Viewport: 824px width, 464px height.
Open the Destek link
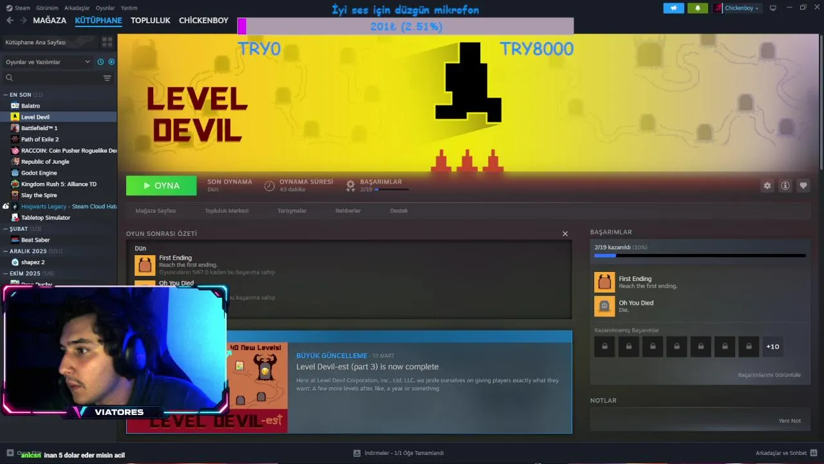[x=398, y=211]
